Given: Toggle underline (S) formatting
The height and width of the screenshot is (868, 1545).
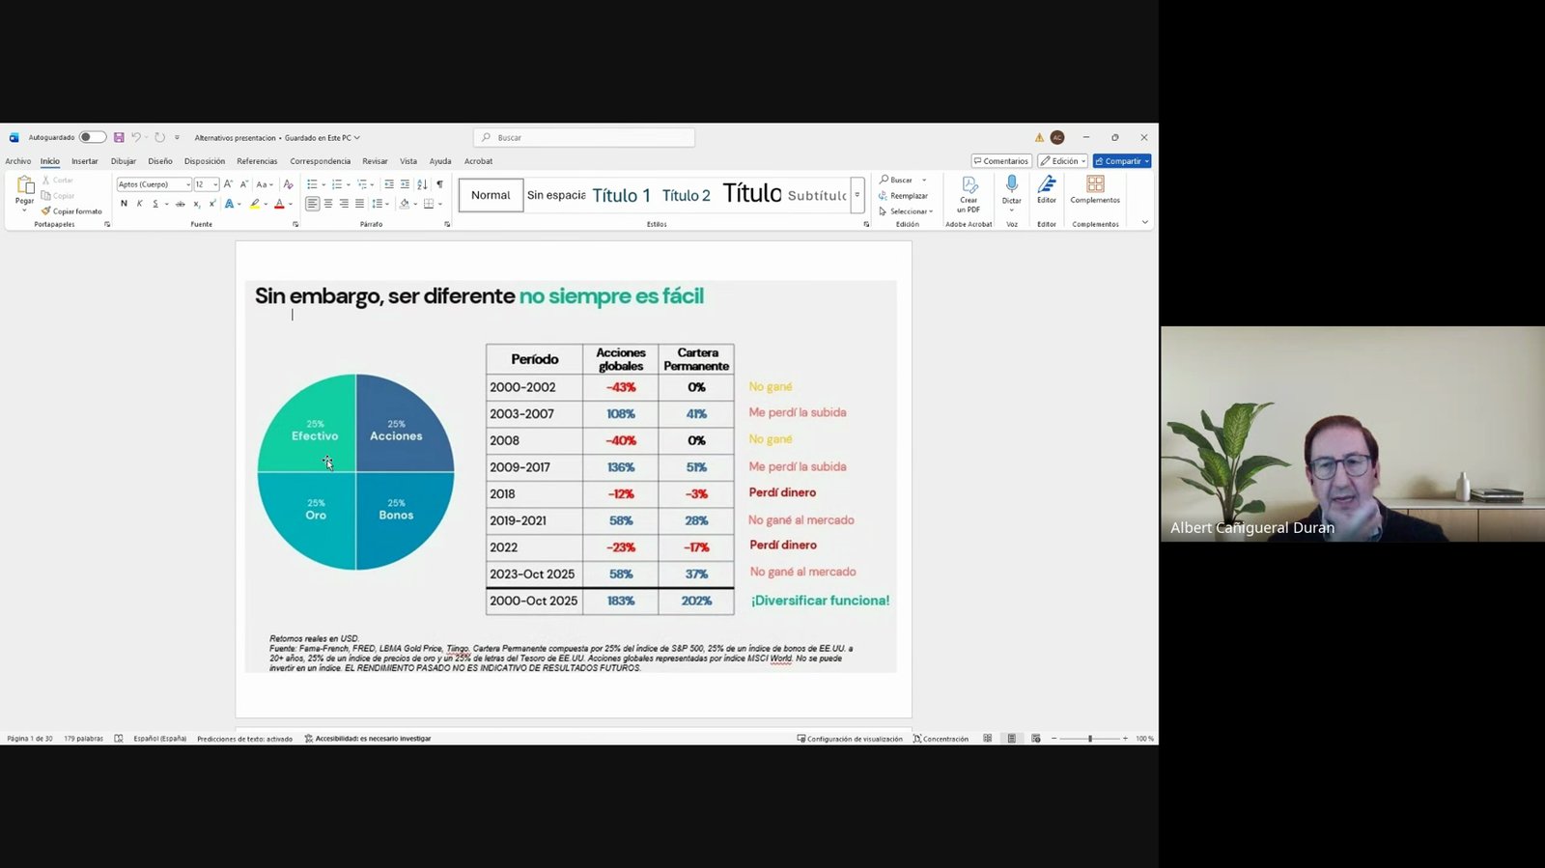Looking at the screenshot, I should [154, 204].
